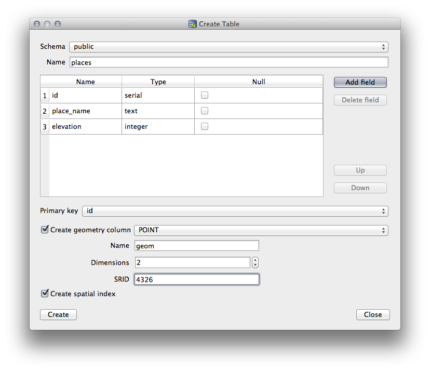This screenshot has height=371, width=430.
Task: Click inside the SRID input field
Action: (x=196, y=279)
